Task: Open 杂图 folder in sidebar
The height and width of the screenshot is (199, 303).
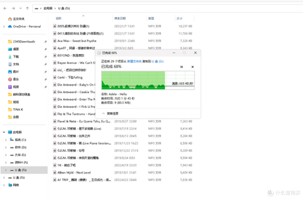Action: pyautogui.click(x=13, y=117)
